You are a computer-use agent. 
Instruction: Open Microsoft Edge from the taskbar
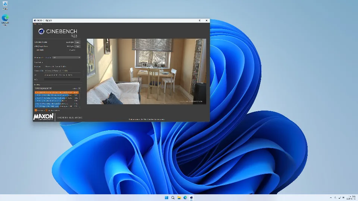pyautogui.click(x=185, y=197)
